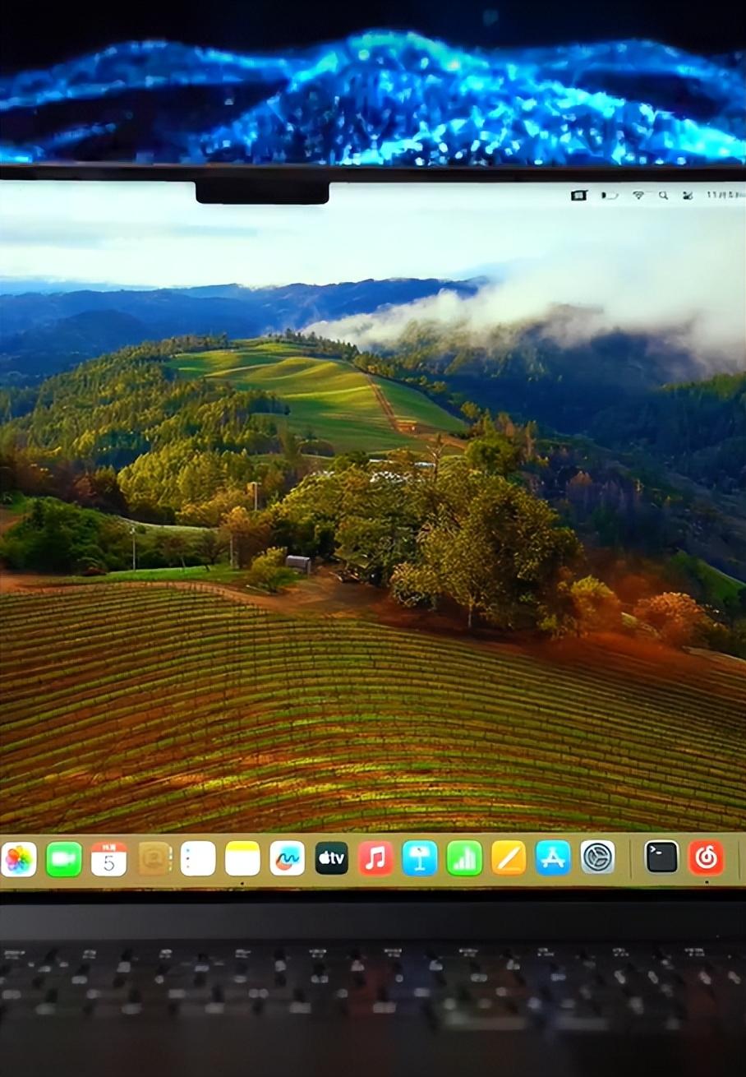Viewport: 746px width, 1077px height.
Task: Click the input source menu bar icon
Action: pyautogui.click(x=579, y=195)
